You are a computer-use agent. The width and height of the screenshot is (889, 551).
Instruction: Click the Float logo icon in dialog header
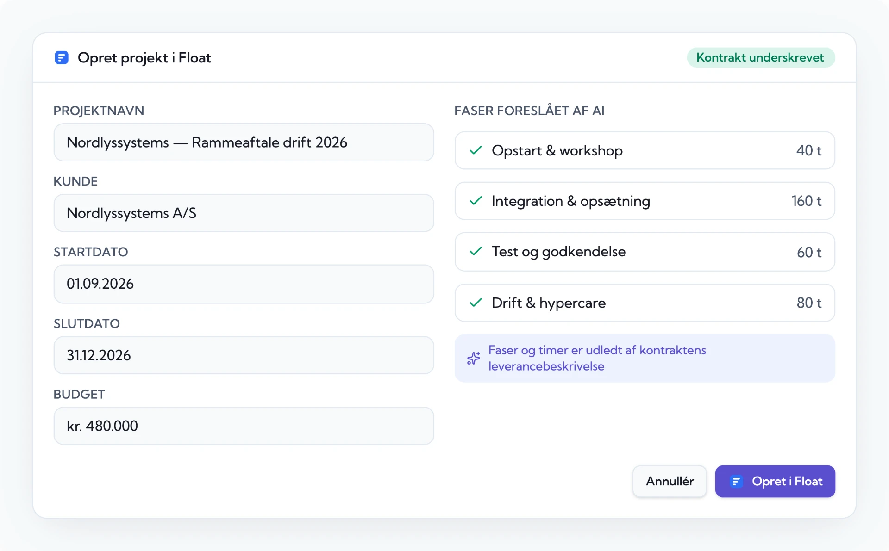(62, 58)
